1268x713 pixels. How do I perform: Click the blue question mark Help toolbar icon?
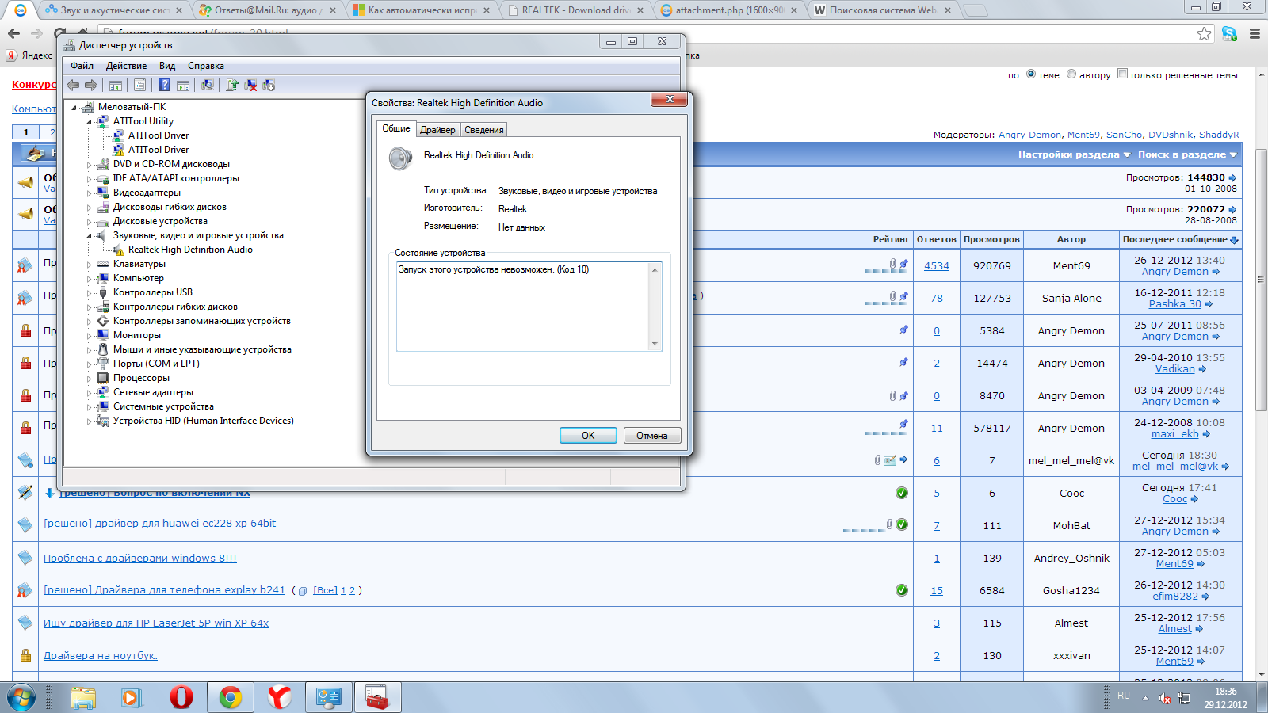[164, 85]
